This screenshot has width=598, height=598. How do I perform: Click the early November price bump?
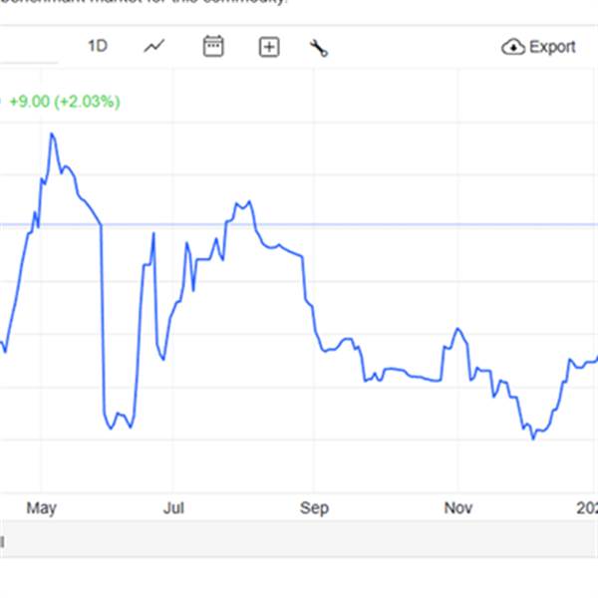point(457,329)
